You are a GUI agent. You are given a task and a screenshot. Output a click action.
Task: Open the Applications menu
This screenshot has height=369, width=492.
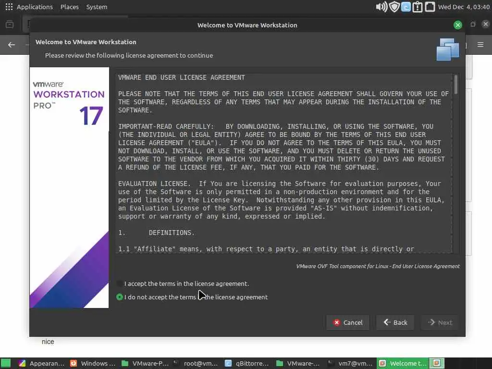35,7
